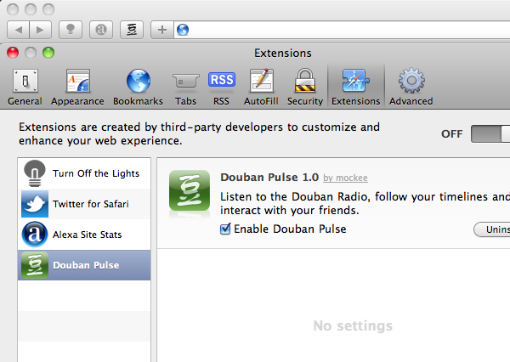Switch to the Bookmarks preferences tab
Image resolution: width=510 pixels, height=362 pixels.
coord(138,88)
